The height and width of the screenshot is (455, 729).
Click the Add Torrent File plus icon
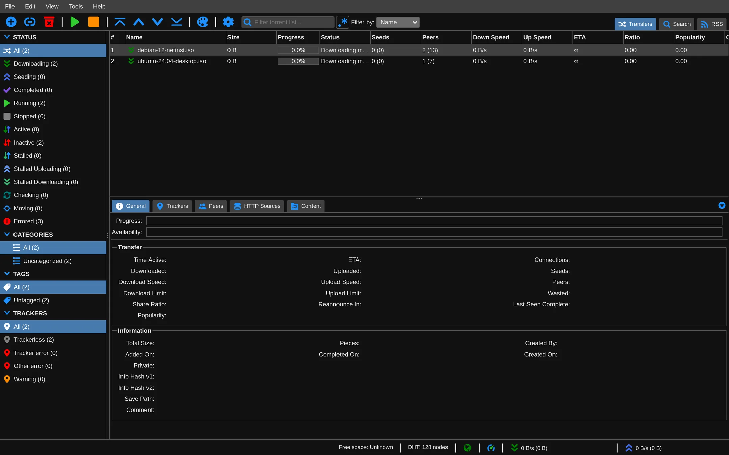tap(11, 22)
